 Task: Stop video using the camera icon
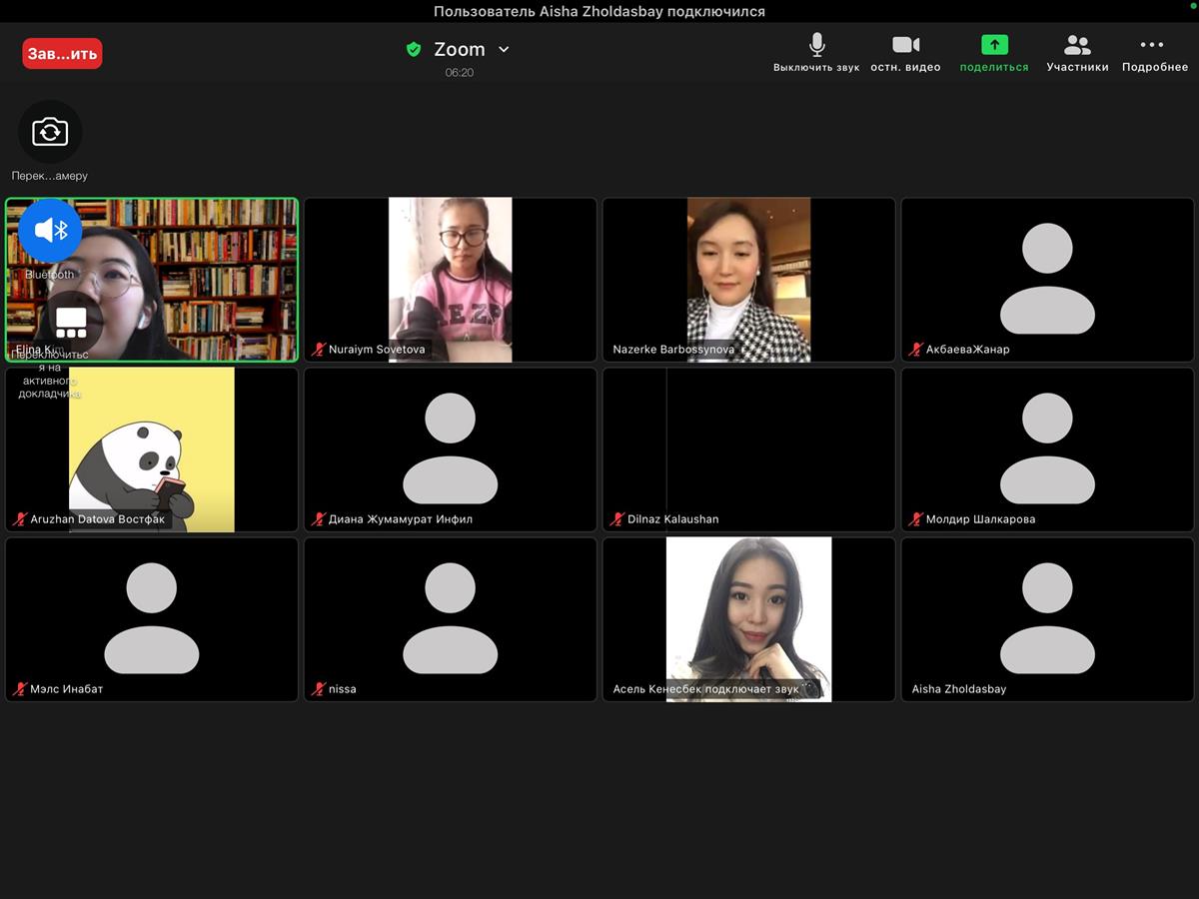(x=905, y=46)
